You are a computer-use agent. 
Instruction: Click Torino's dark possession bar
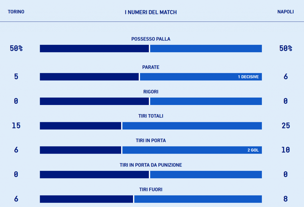click(x=94, y=49)
